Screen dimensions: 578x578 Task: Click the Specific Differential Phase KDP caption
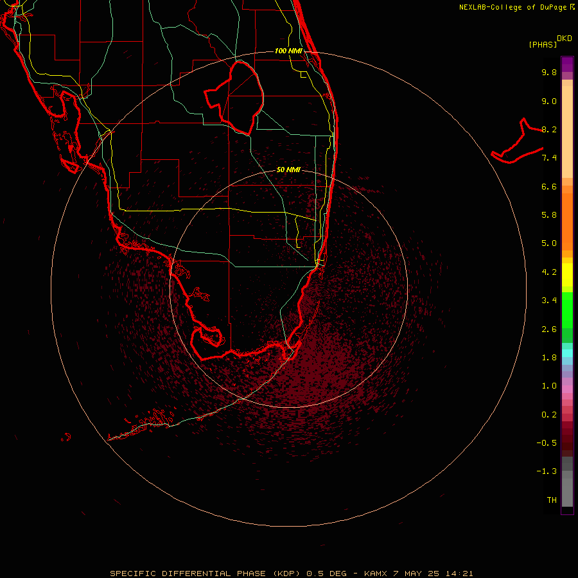coord(291,574)
